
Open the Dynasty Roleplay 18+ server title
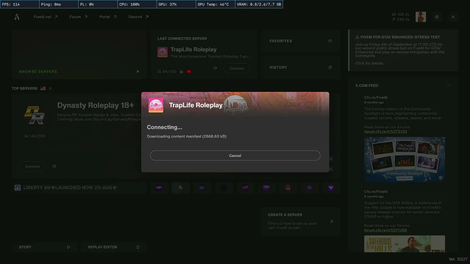(95, 106)
